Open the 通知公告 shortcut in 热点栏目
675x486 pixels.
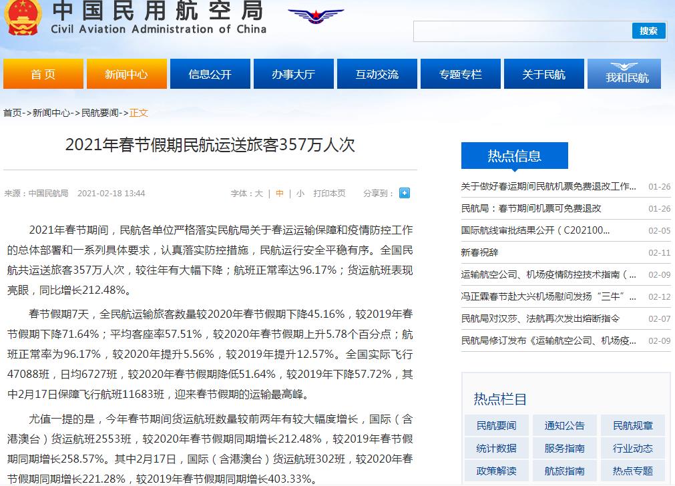coord(564,425)
